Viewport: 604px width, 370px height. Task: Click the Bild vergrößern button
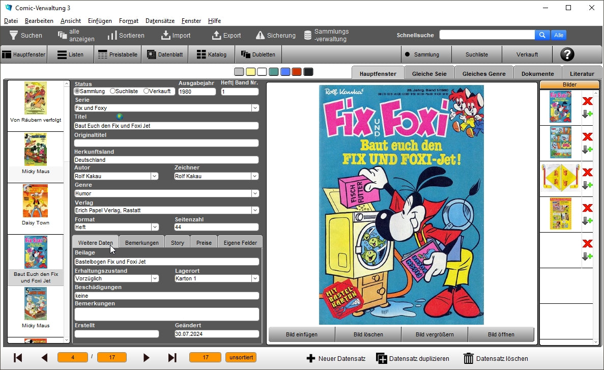[x=434, y=334]
